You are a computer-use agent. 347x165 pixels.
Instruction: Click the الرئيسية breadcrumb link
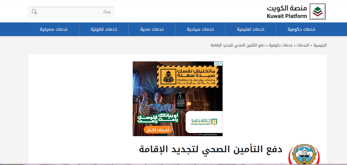click(x=320, y=45)
